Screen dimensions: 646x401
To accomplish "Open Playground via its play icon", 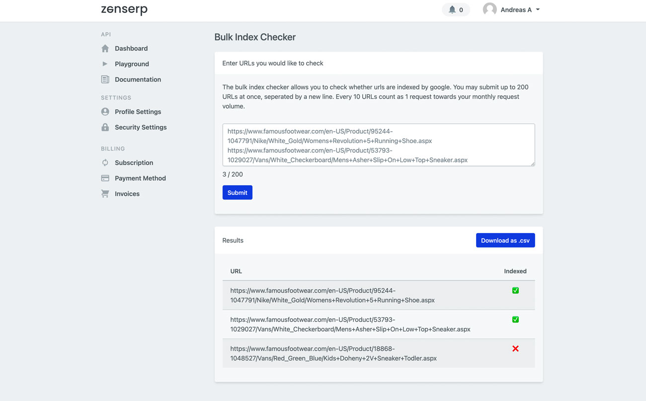I will pos(105,64).
